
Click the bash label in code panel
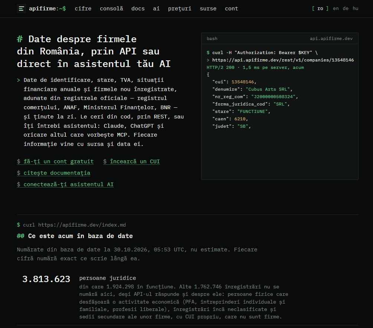(x=212, y=39)
